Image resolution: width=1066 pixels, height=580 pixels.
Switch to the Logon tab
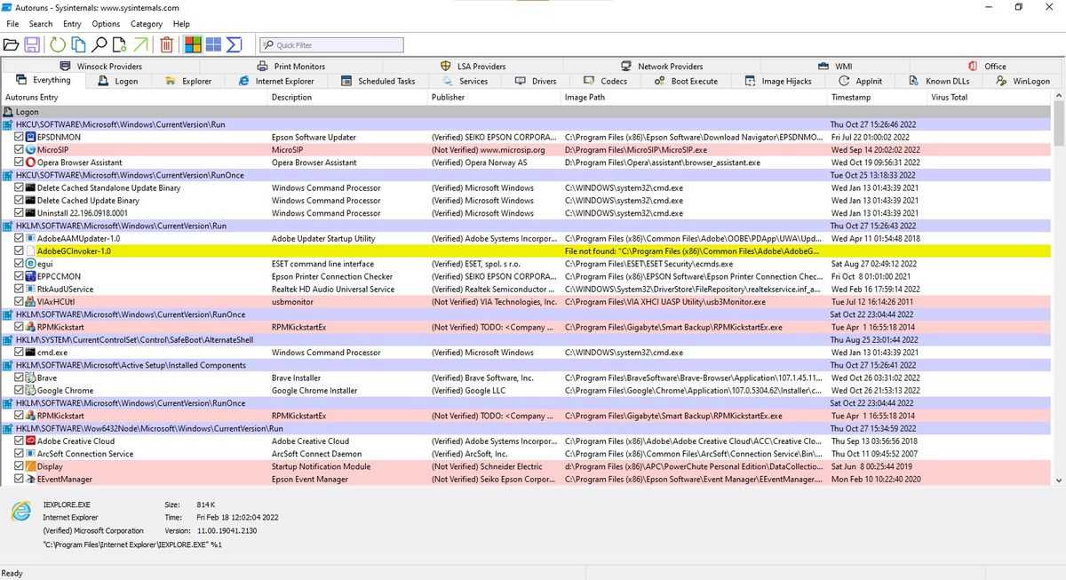pyautogui.click(x=118, y=81)
